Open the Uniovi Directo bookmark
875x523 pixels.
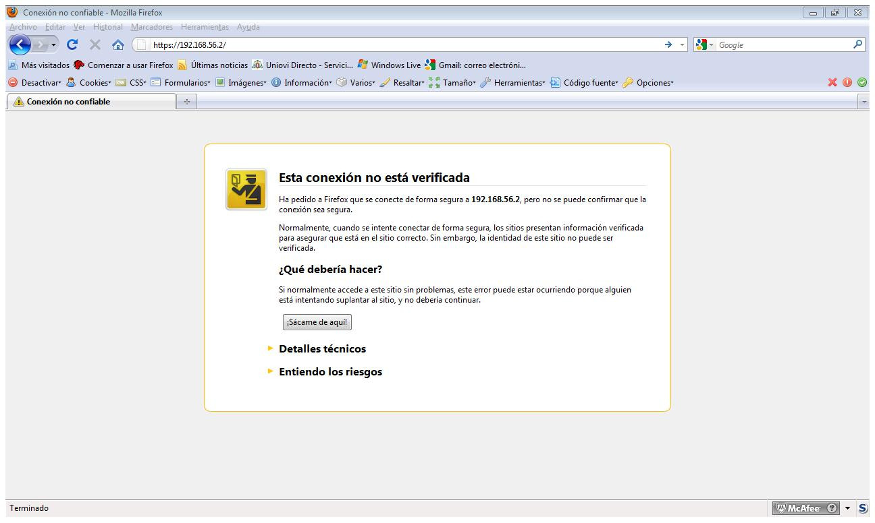click(x=302, y=65)
